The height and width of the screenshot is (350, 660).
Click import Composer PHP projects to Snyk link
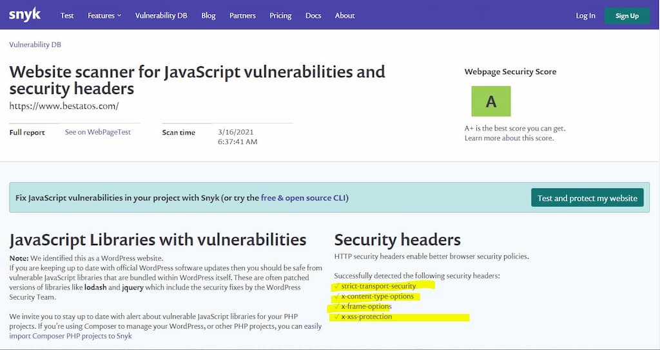pyautogui.click(x=70, y=336)
